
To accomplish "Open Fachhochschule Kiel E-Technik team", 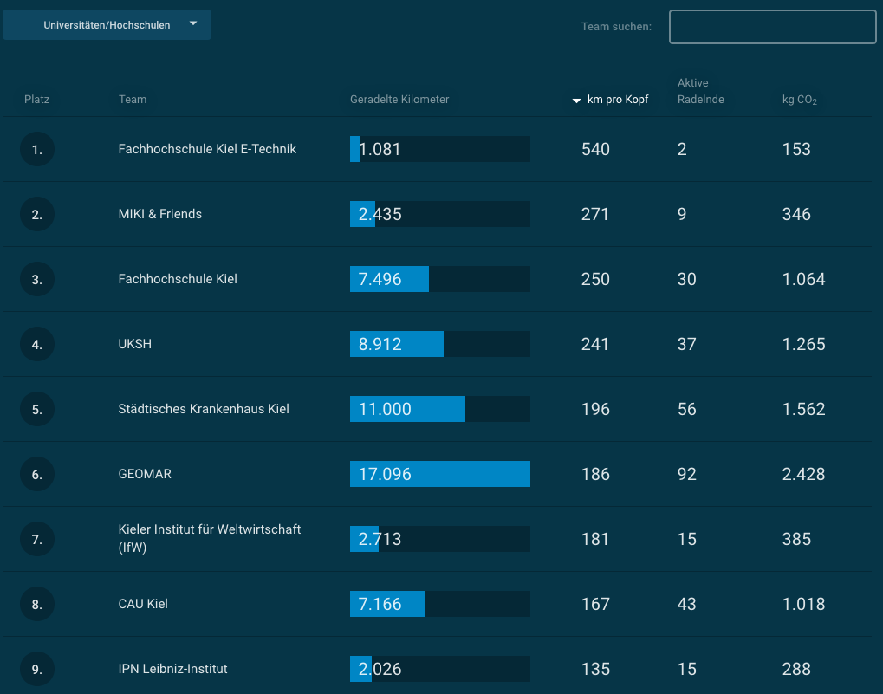I will [207, 149].
